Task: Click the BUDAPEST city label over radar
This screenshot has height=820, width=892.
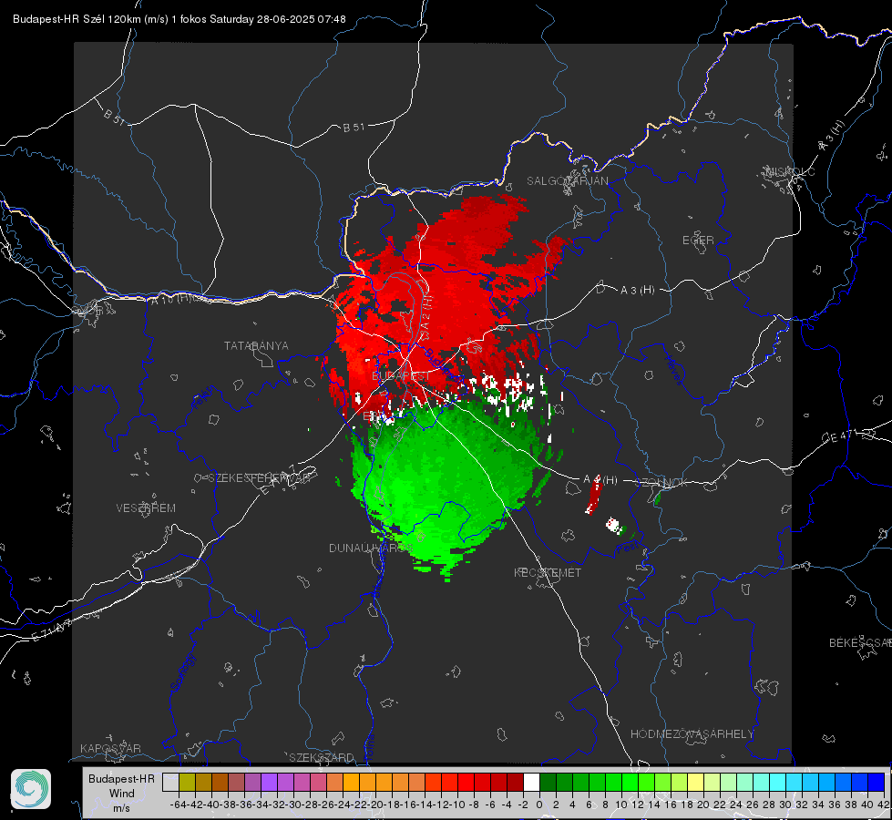Action: 401,375
